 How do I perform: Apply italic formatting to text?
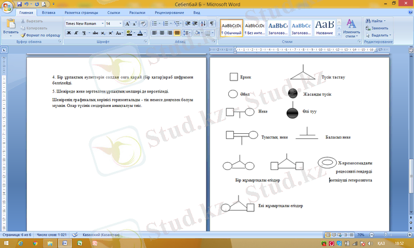pyautogui.click(x=76, y=33)
